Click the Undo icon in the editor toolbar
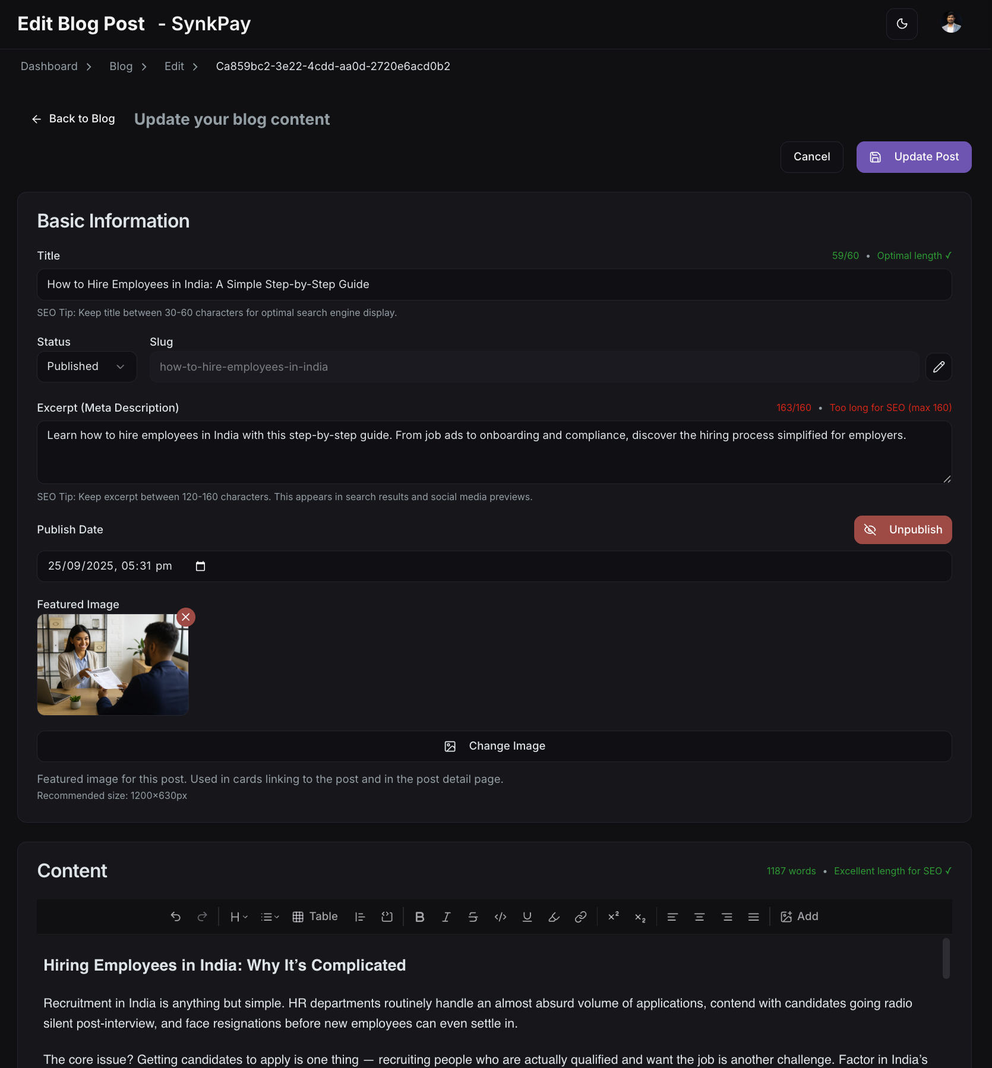 (x=175, y=917)
